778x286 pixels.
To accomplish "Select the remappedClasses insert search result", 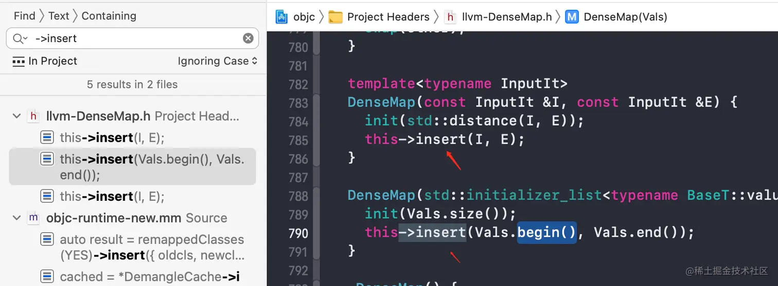I will [152, 247].
